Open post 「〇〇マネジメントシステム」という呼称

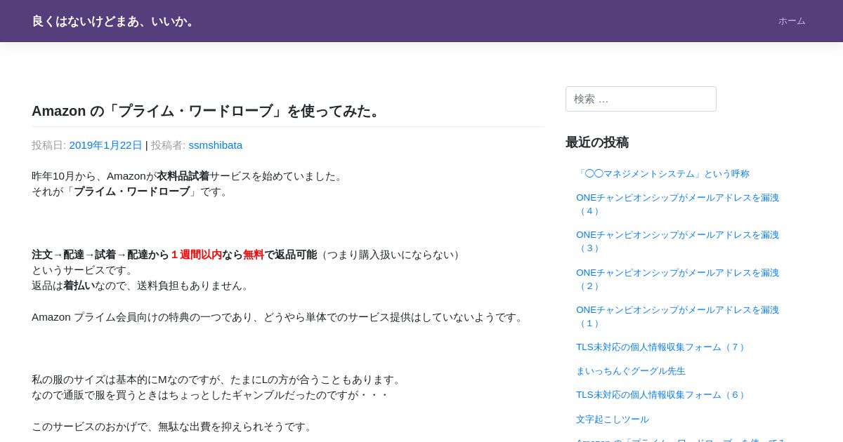click(x=662, y=174)
